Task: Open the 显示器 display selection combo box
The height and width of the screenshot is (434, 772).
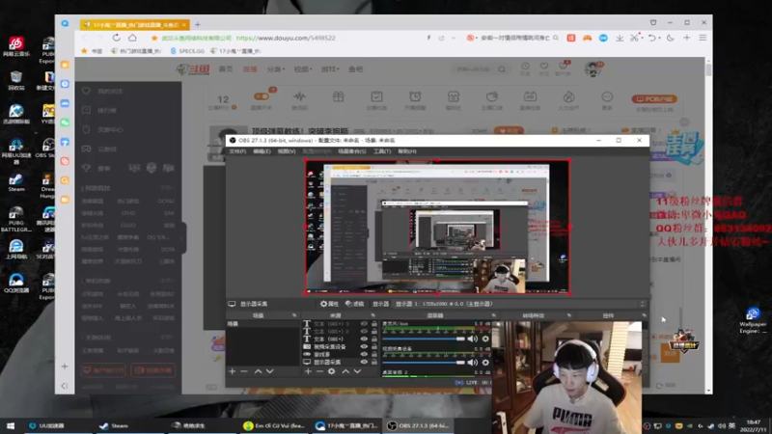Action: pos(520,304)
